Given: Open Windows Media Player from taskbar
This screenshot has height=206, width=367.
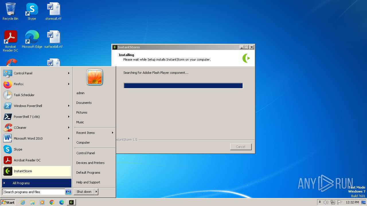Looking at the screenshot, I should pos(42,202).
